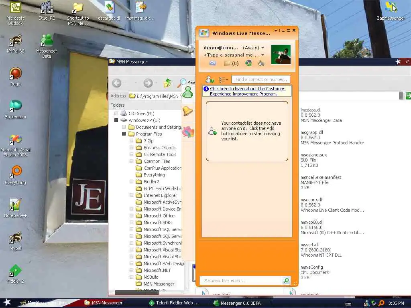Open the Messenger title bar menu arrow
This screenshot has width=411, height=308.
coord(276,30)
